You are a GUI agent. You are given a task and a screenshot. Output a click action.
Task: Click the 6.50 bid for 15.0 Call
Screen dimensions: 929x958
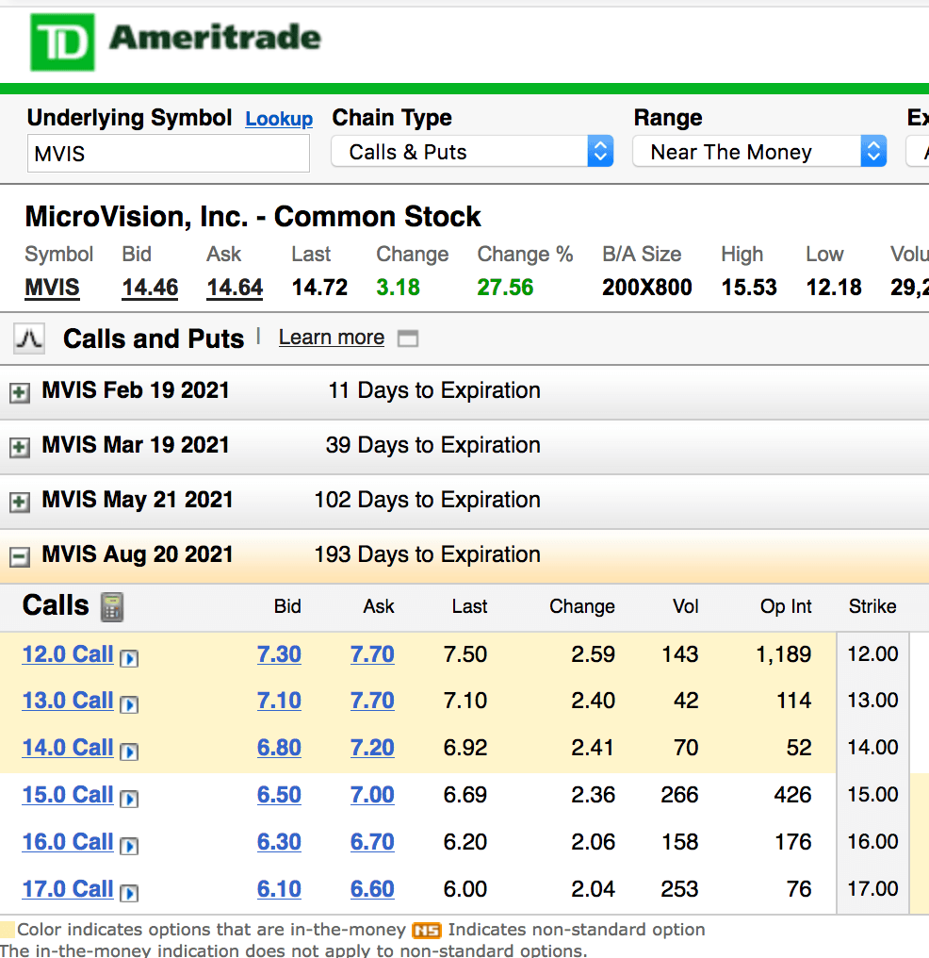click(279, 794)
